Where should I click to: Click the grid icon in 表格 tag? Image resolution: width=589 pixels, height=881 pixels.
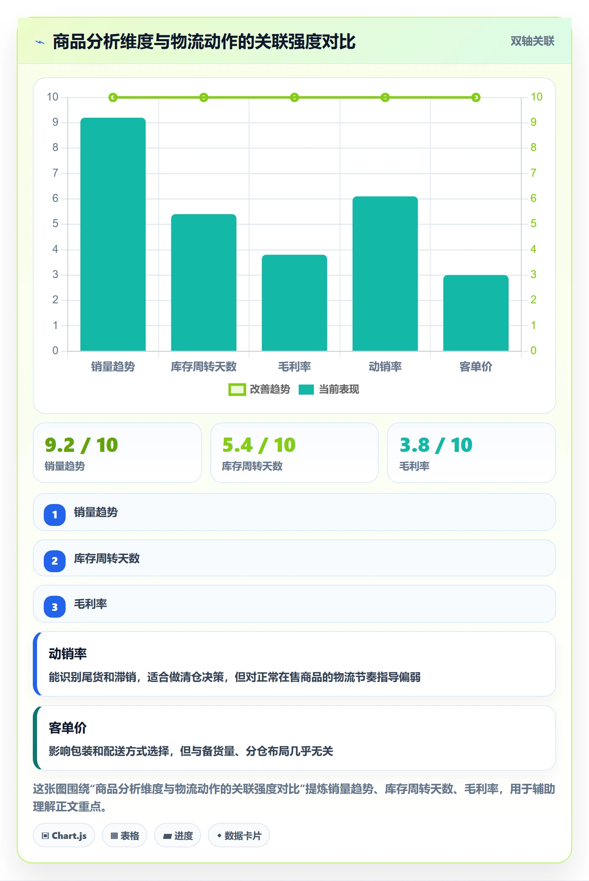tap(114, 836)
